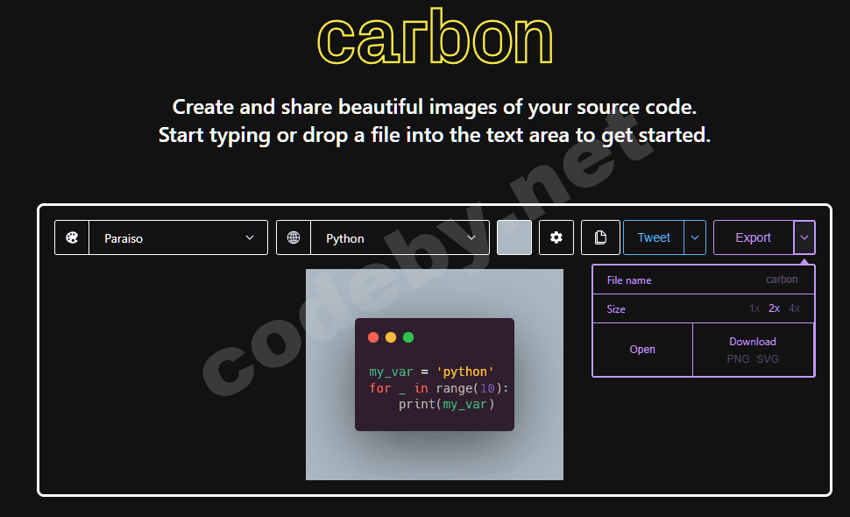This screenshot has width=850, height=517.
Task: Click the green window control dot
Action: tap(408, 337)
